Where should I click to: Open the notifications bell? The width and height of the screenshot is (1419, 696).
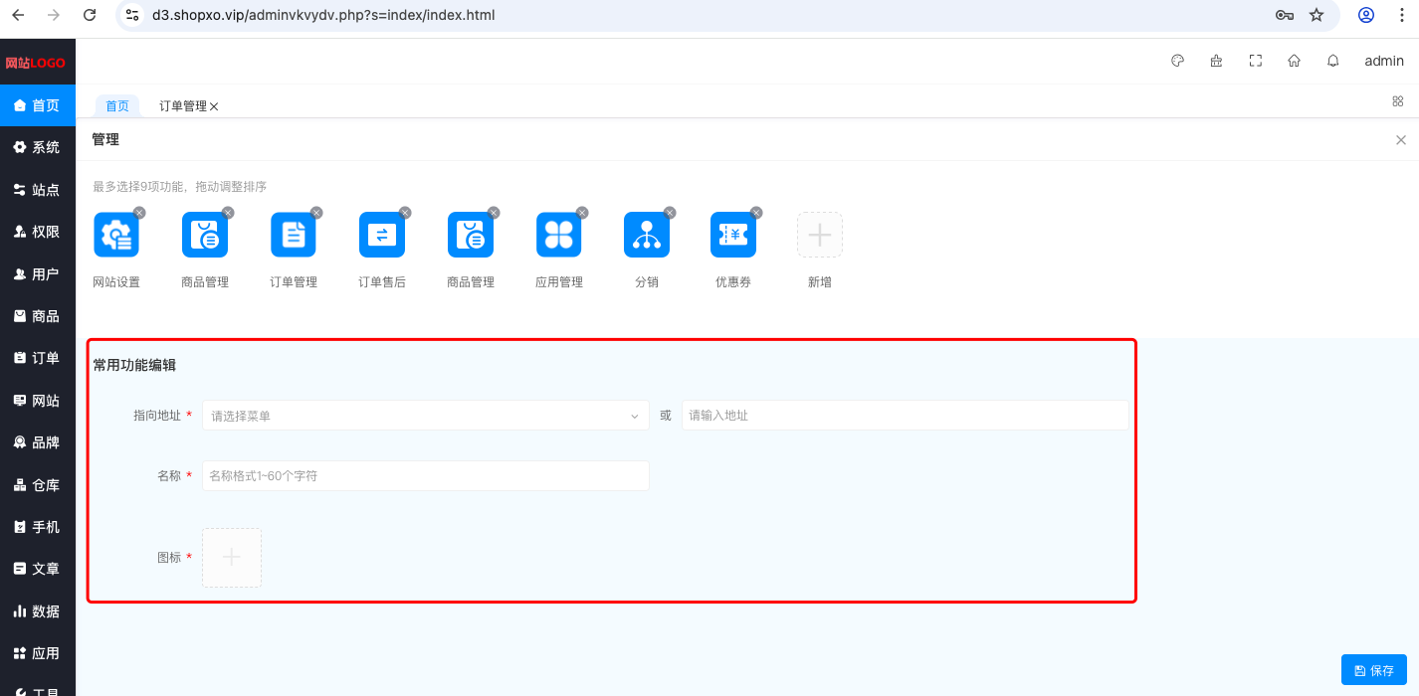(x=1333, y=61)
